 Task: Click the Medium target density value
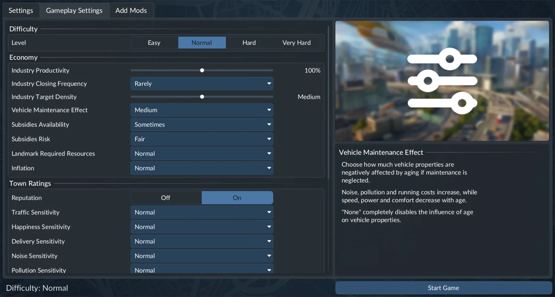tap(309, 97)
